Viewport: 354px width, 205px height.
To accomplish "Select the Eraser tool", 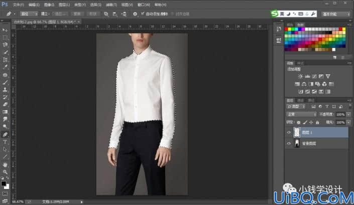I will click(x=5, y=104).
